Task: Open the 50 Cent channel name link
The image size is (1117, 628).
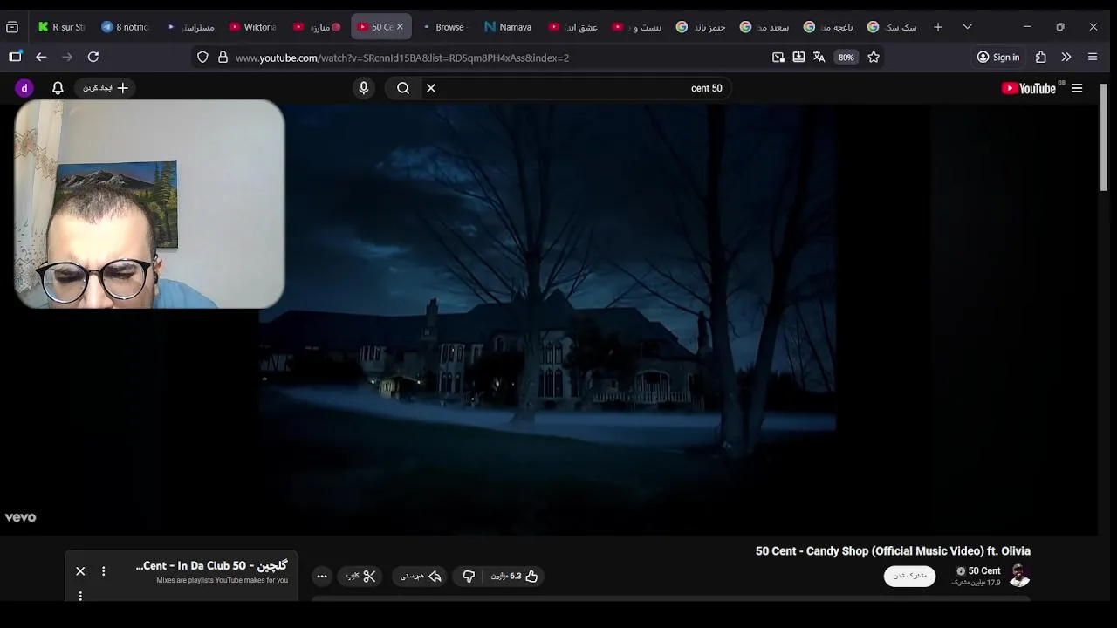Action: 984,571
